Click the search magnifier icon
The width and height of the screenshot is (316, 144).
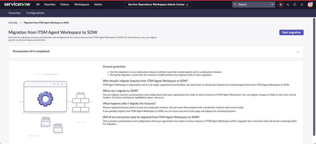click(x=235, y=4)
